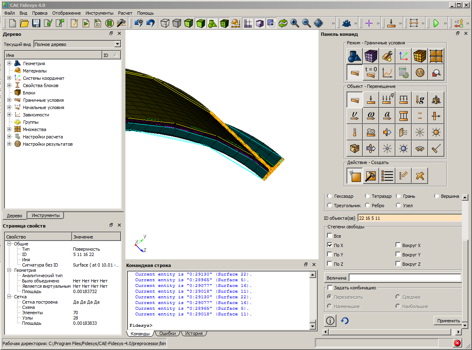
Task: Switch to the Ошибки tab
Action: tap(167, 333)
